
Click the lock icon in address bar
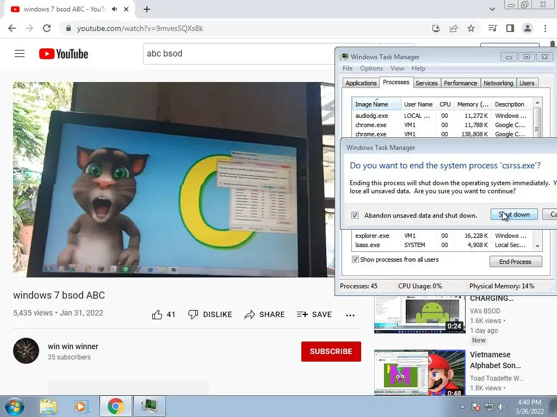(69, 28)
